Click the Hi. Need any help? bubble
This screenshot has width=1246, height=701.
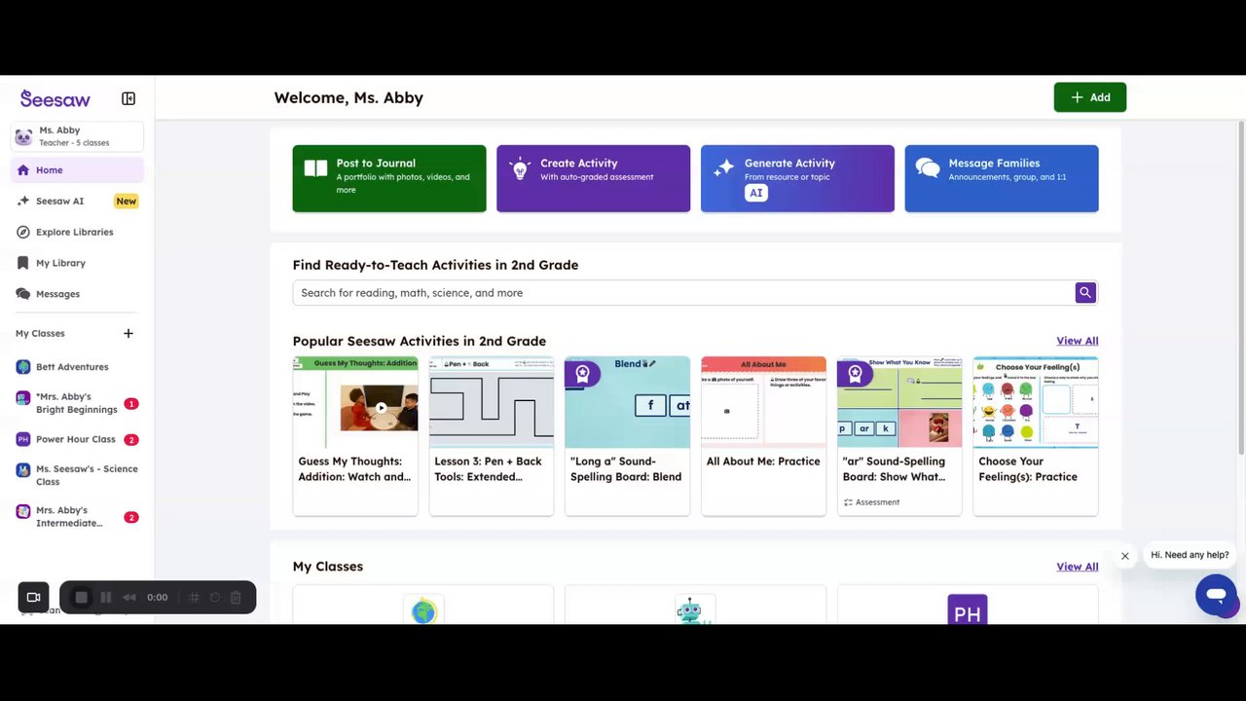pyautogui.click(x=1190, y=555)
